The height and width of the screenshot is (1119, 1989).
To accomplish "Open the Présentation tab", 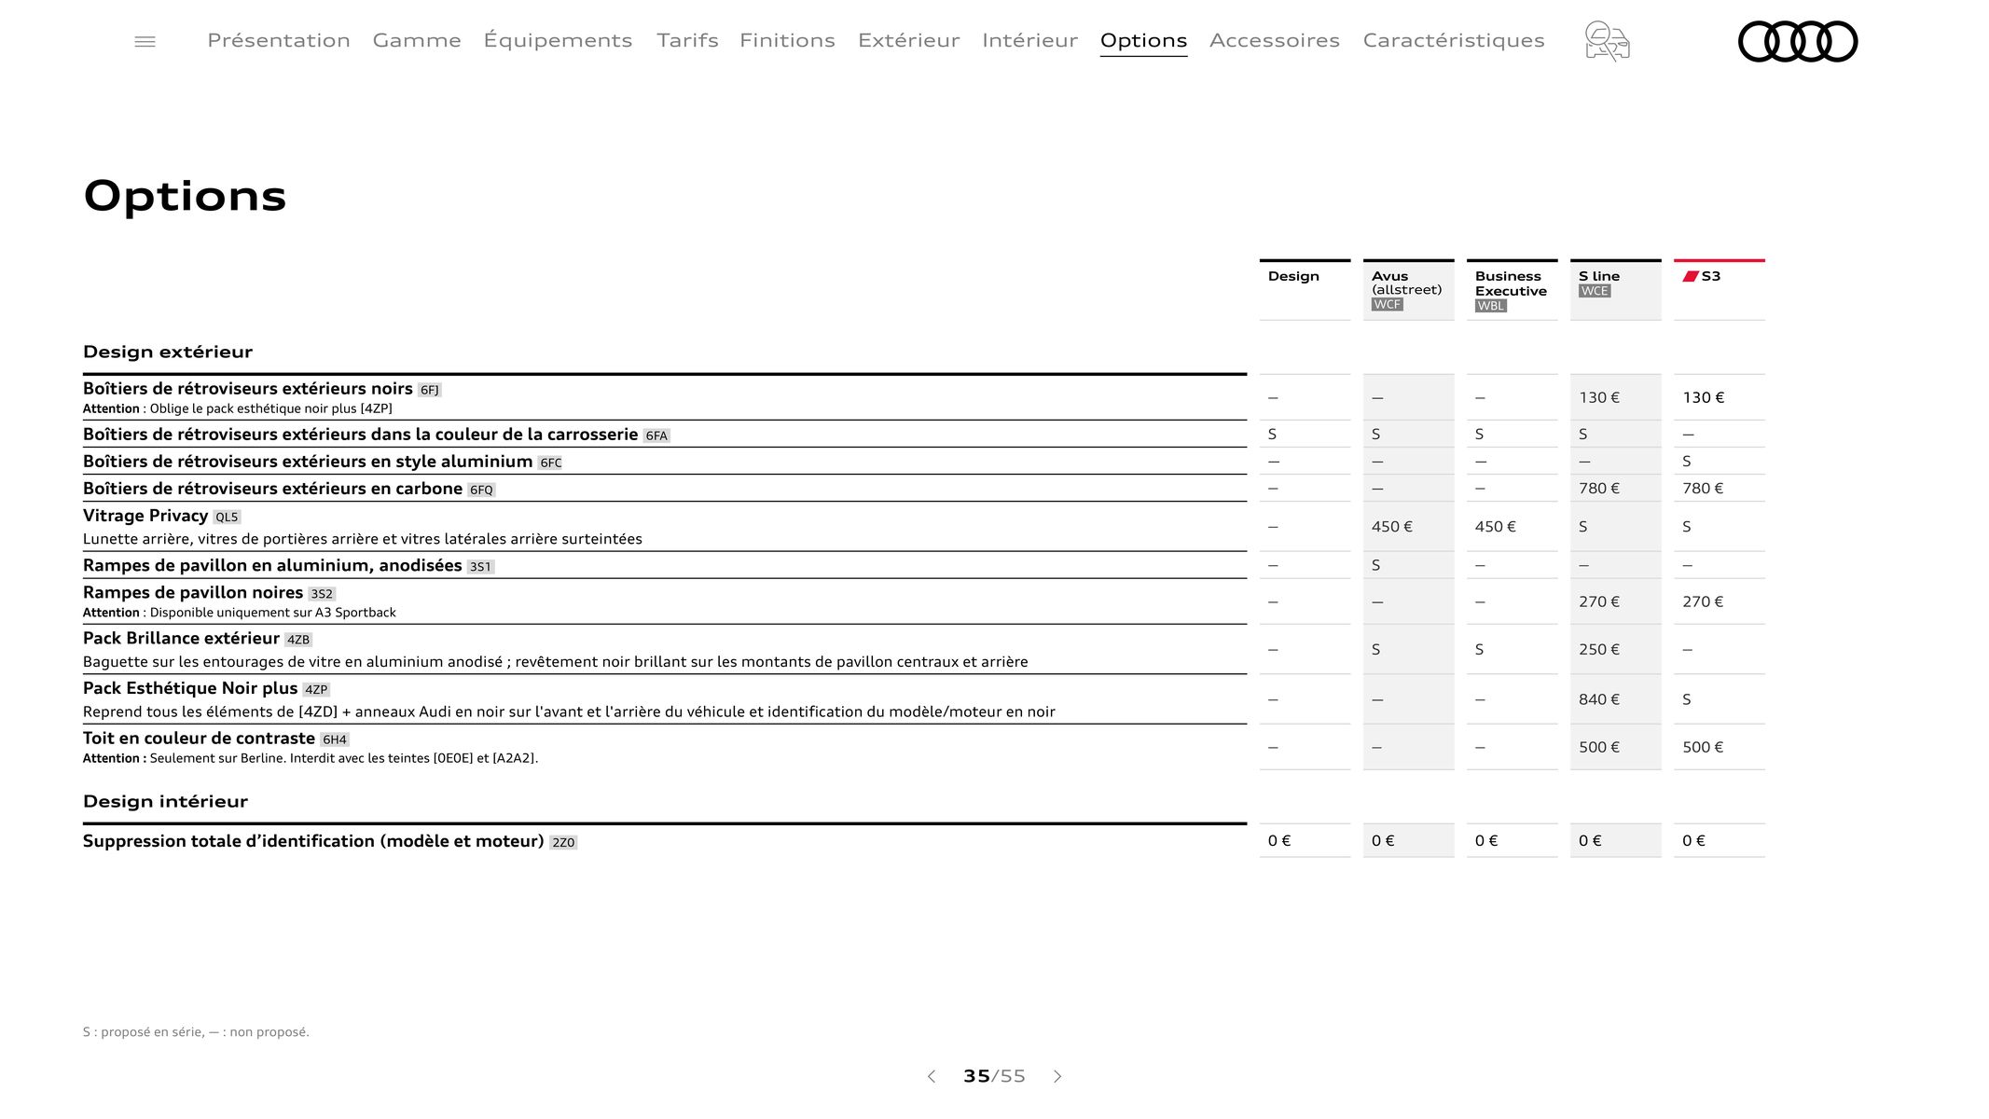I will [279, 40].
